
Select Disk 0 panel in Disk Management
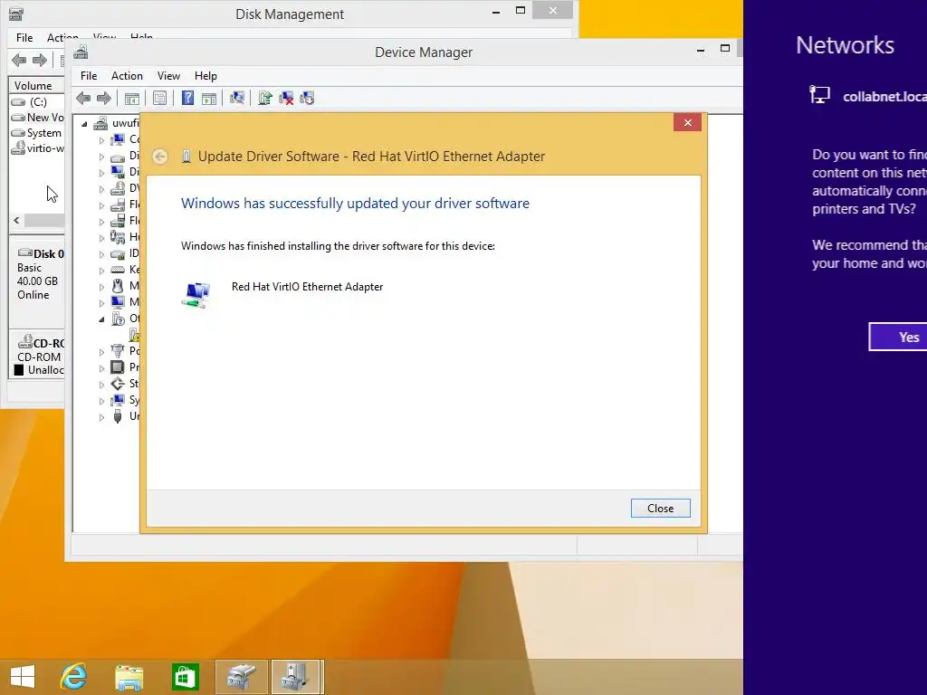[x=37, y=282]
